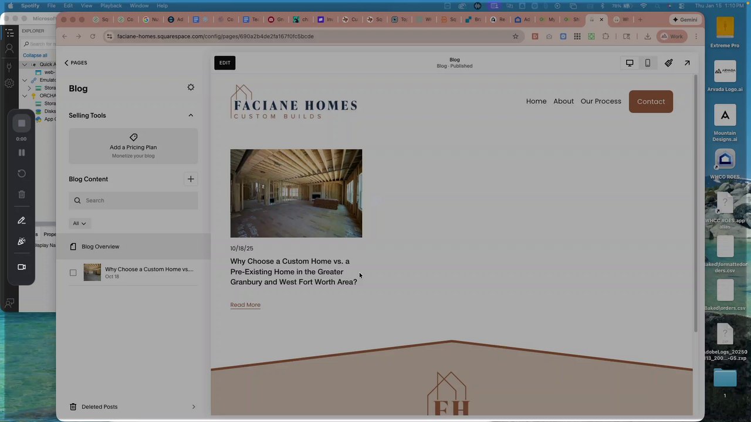Click Collapse all in Explorer
Viewport: 751px width, 422px height.
[x=35, y=55]
